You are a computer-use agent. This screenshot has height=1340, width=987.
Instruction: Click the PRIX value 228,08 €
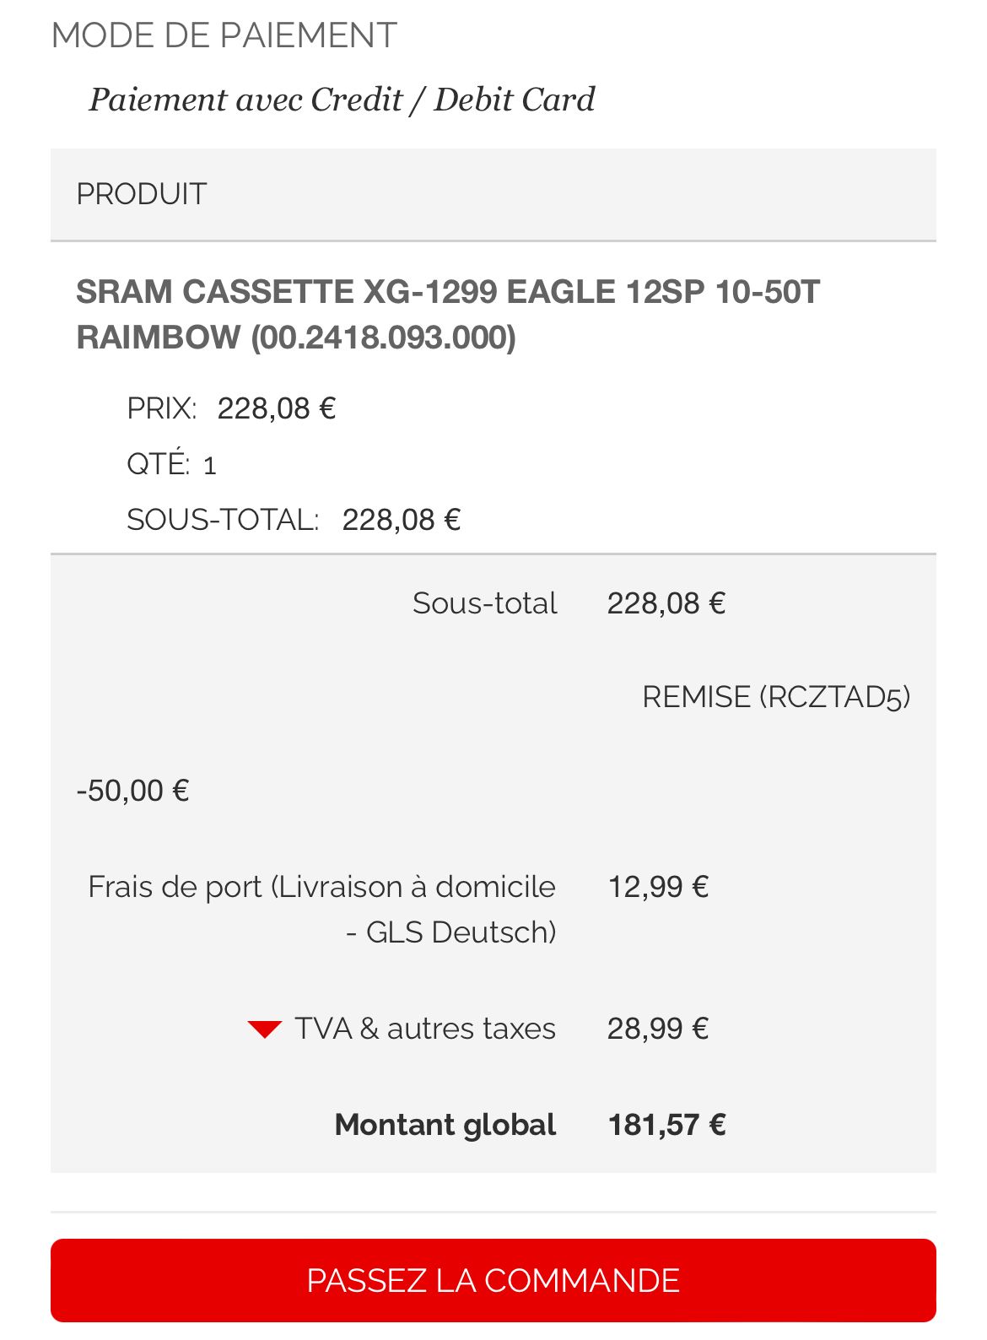coord(277,408)
